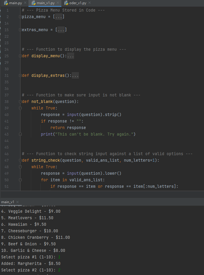Click the folded ... placeholder after display_extras()
The image size is (204, 275).
75,76
